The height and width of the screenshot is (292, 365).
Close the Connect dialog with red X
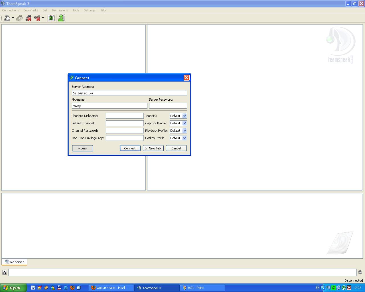coord(186,78)
